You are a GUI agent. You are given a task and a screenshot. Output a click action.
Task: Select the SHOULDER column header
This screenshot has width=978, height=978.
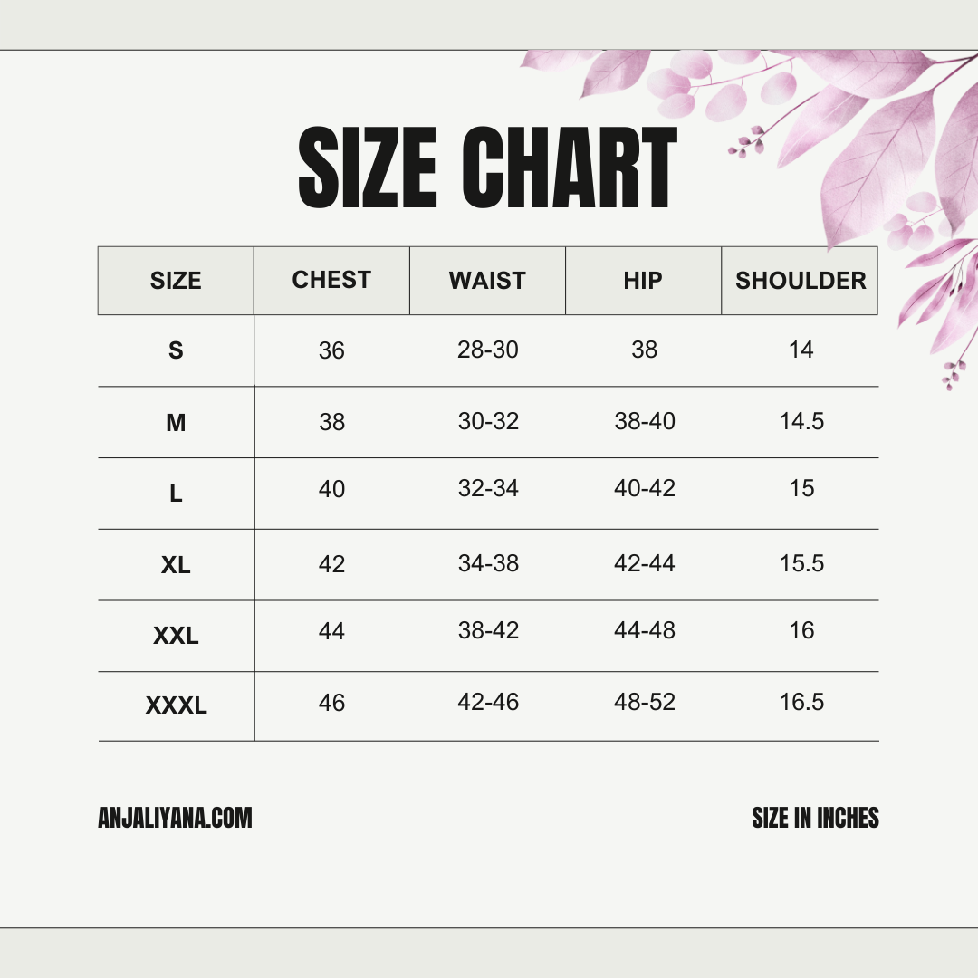coord(801,281)
